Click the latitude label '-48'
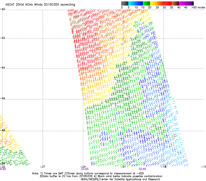 (x=3, y=130)
